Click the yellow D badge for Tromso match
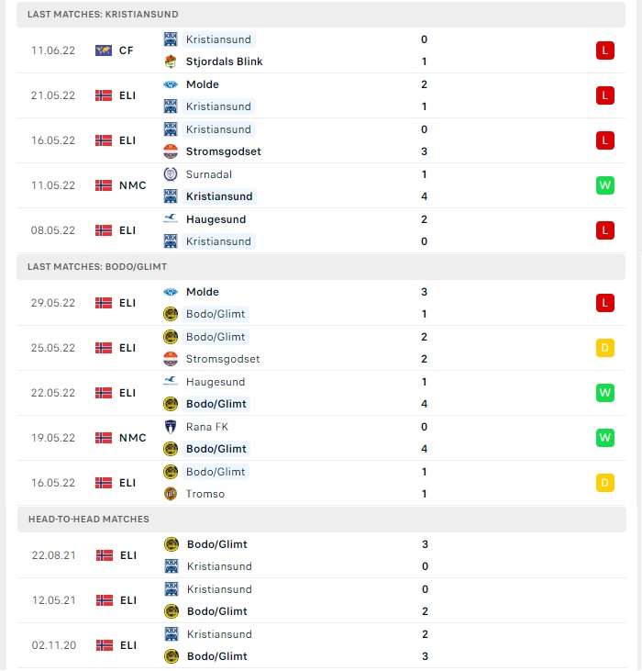Image resolution: width=642 pixels, height=671 pixels. 604,483
